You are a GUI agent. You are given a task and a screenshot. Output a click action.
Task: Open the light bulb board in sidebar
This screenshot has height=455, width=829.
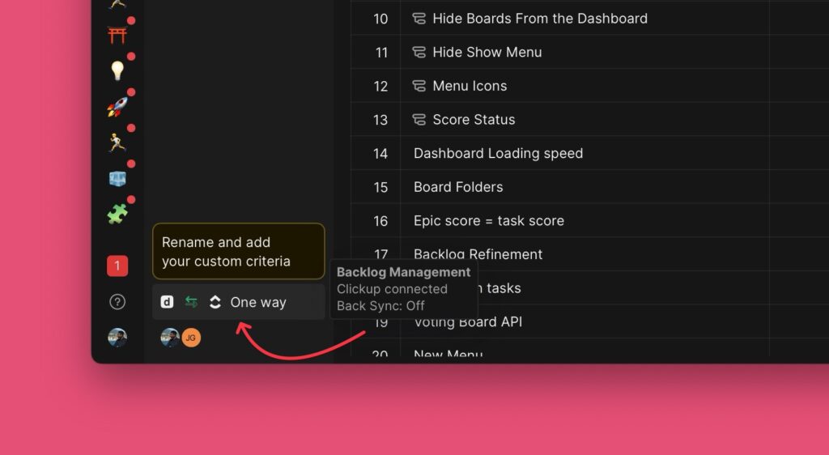117,71
